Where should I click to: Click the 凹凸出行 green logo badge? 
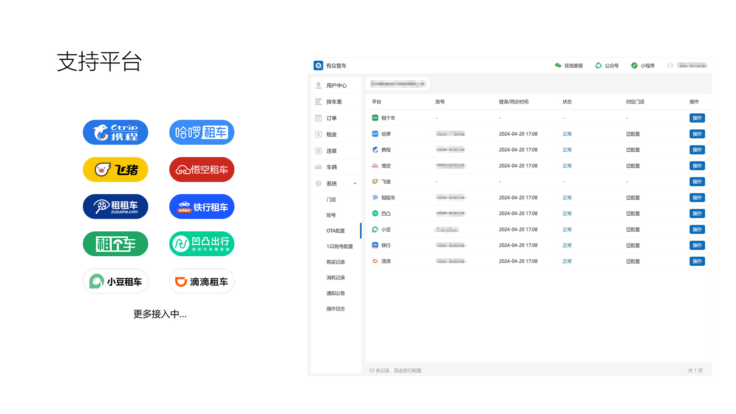[201, 244]
